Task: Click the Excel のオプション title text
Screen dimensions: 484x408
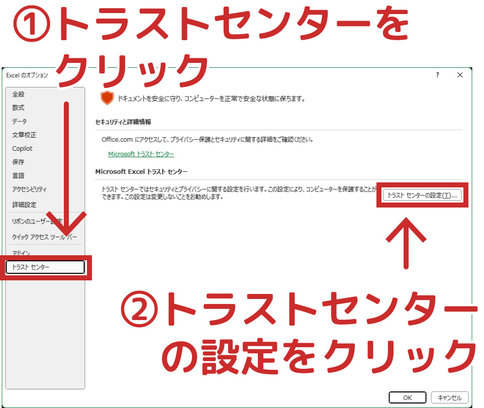Action: coord(27,75)
